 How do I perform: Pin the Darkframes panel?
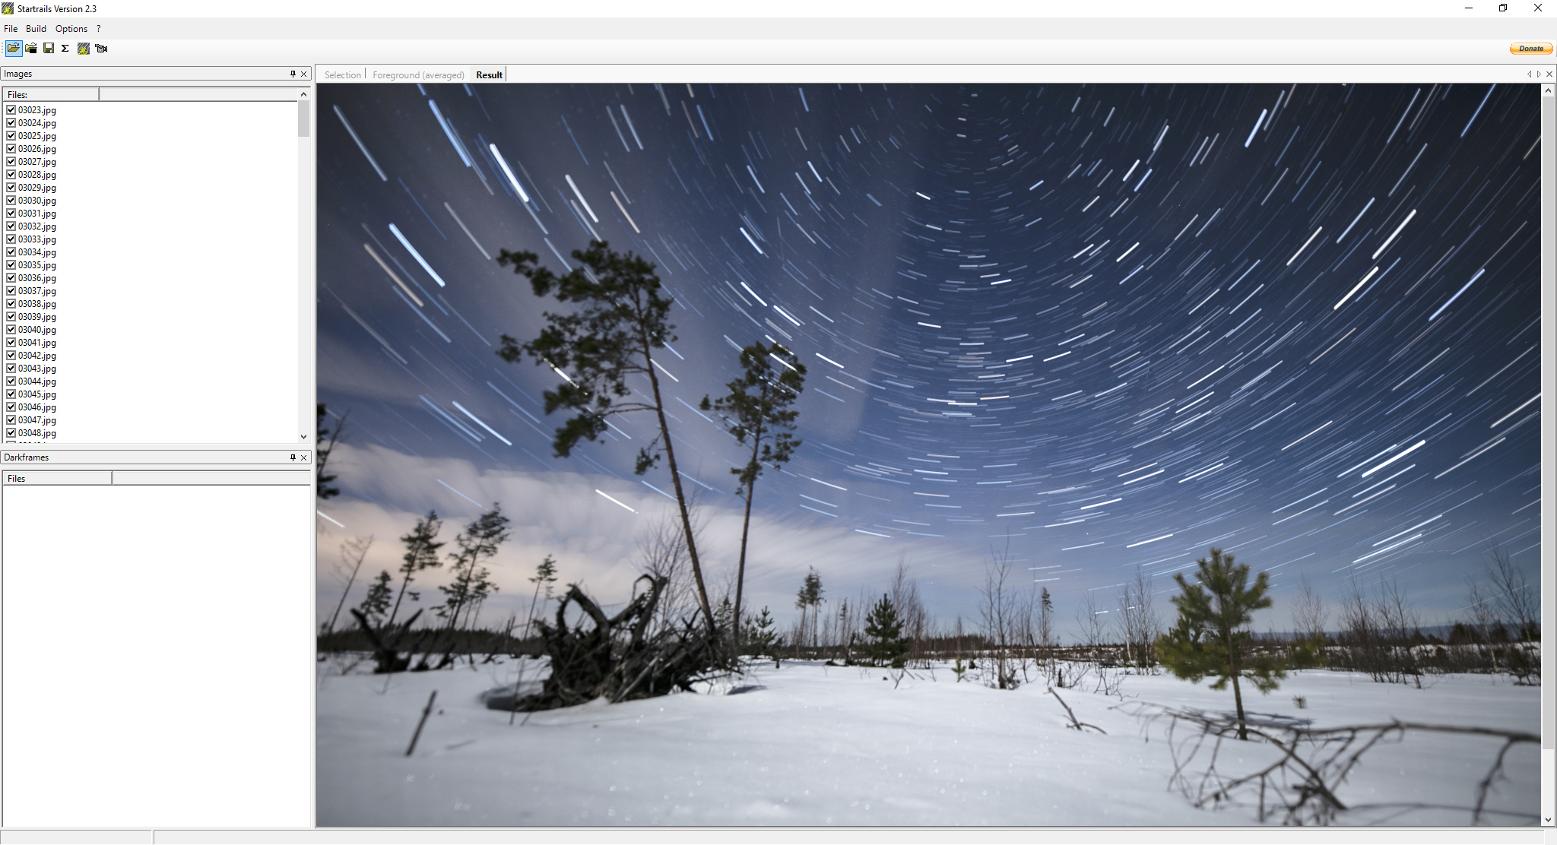pos(293,457)
